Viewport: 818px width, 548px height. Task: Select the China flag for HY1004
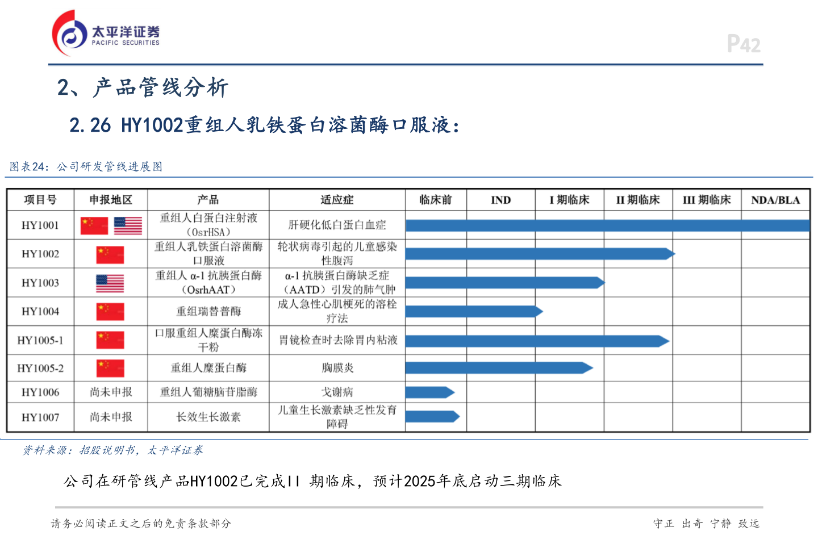coord(109,311)
